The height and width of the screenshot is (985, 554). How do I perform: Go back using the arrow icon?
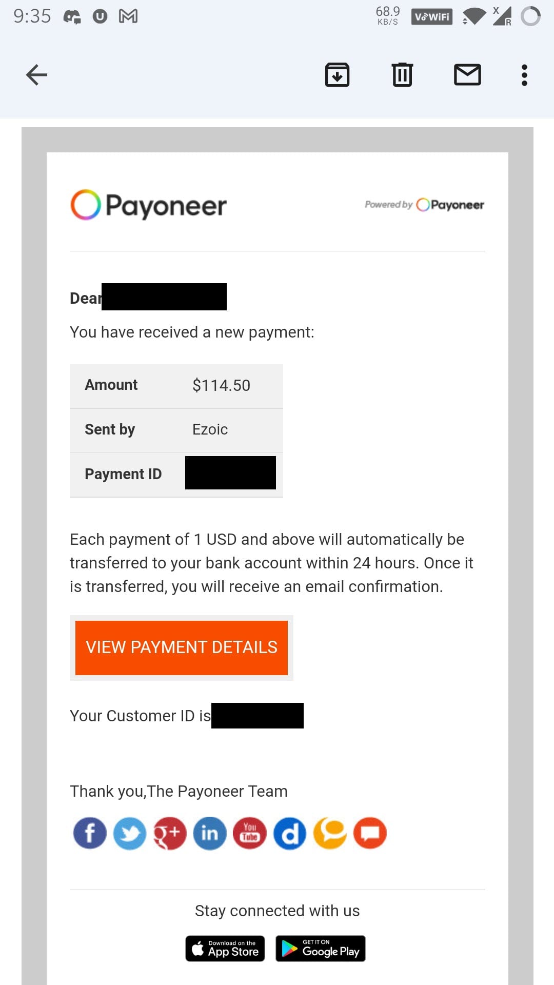[36, 75]
